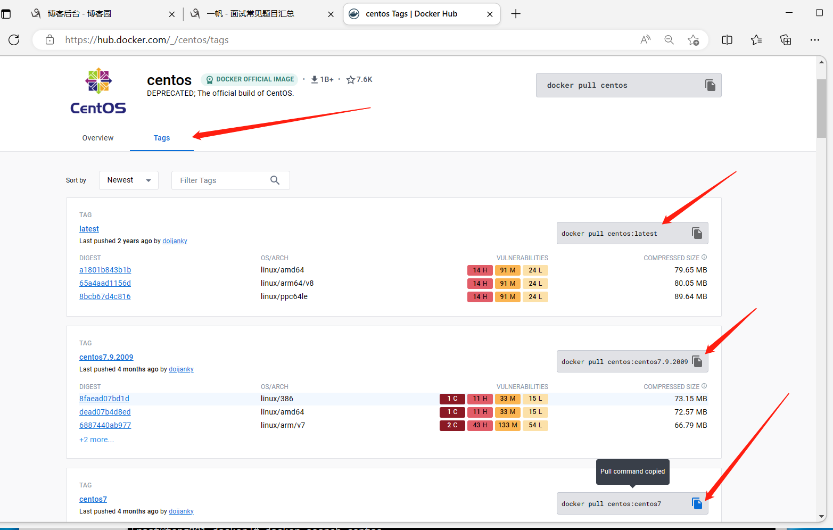
Task: Click 24 L badge for linux/ppc64le
Action: point(535,297)
